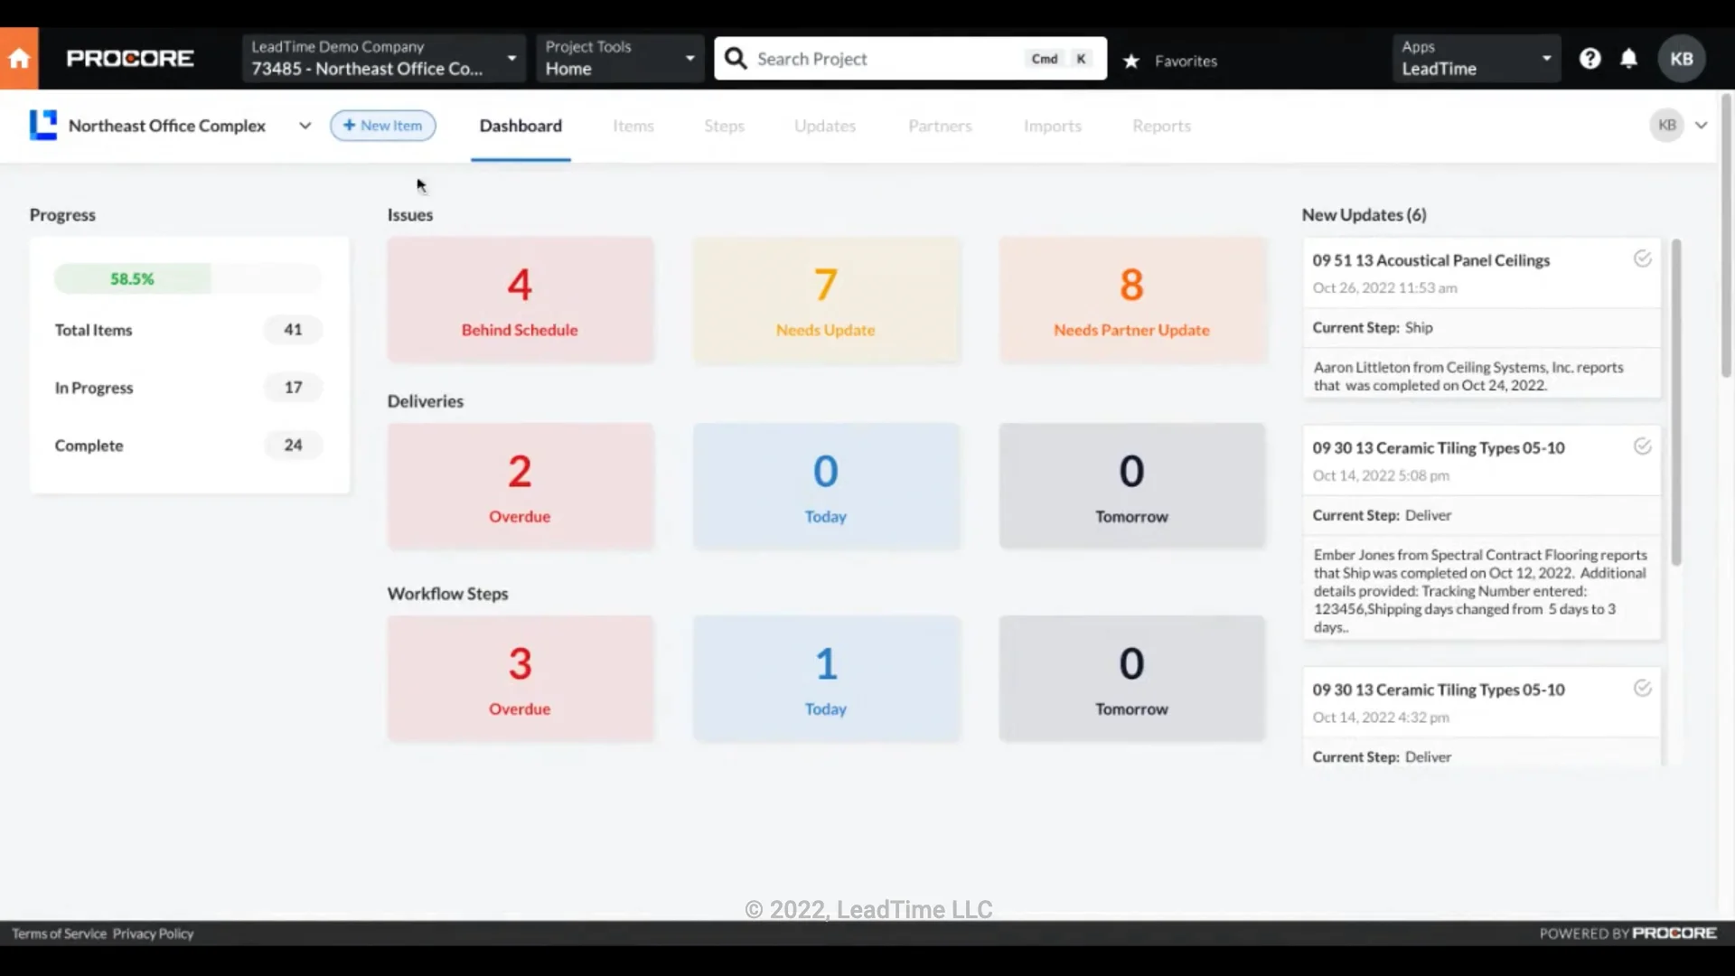
Task: Open the Deliveries 2 Overdue card
Action: tap(520, 486)
